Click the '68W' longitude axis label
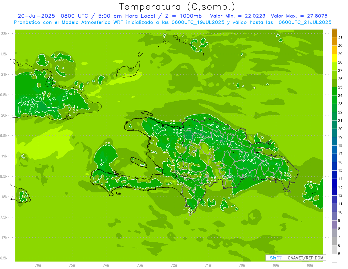This screenshot has height=269, width=348. pos(310,265)
